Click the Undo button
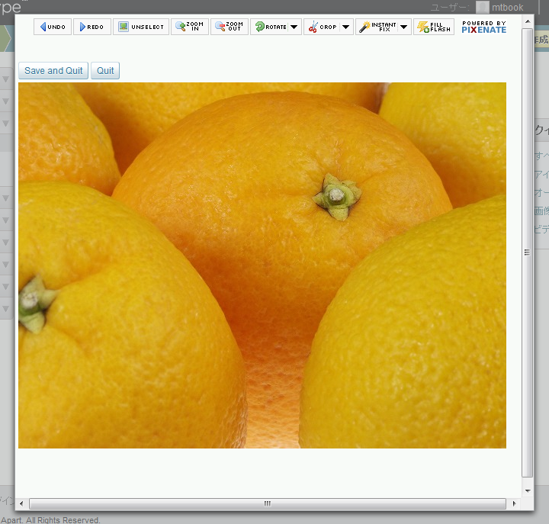549x524 pixels. [x=53, y=27]
